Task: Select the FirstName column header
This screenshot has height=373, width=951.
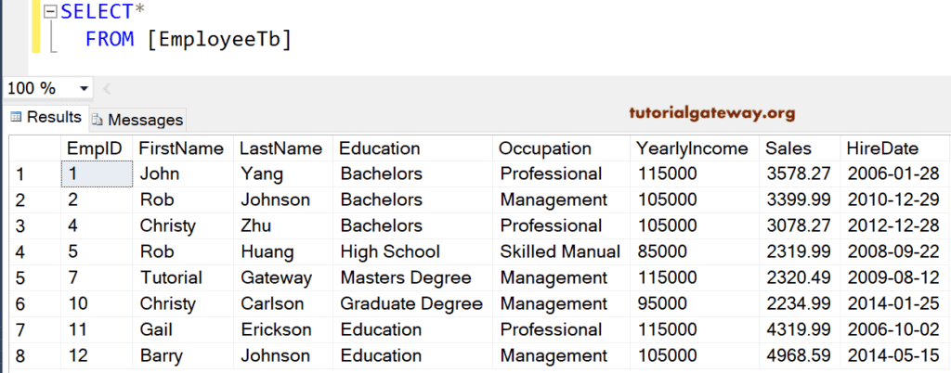Action: pyautogui.click(x=181, y=148)
